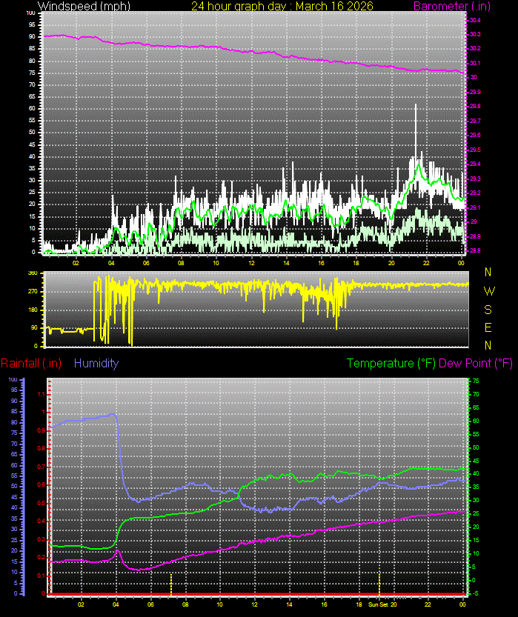518x617 pixels.
Task: Click the "Windspeed (mph)" chart title
Action: 84,6
